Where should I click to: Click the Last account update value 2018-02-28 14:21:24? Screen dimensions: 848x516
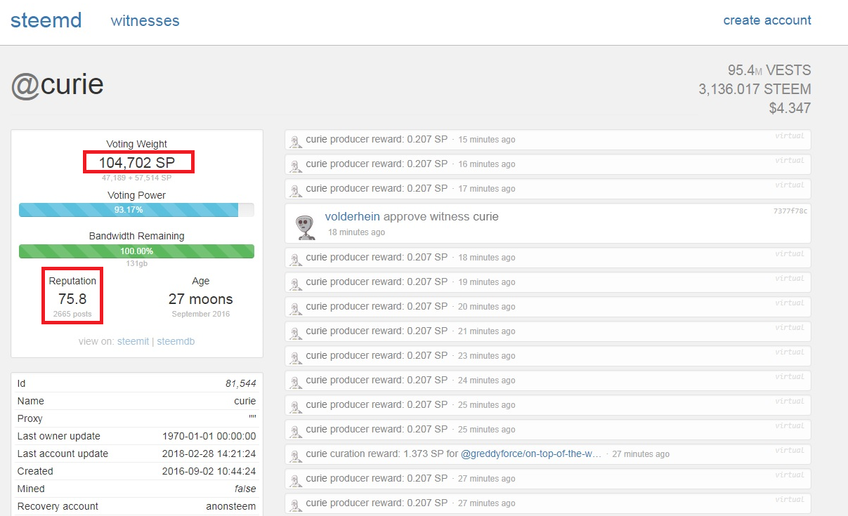click(209, 454)
